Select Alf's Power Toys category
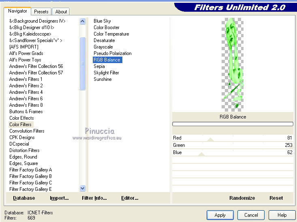The width and height of the screenshot is (297, 222). click(x=25, y=60)
